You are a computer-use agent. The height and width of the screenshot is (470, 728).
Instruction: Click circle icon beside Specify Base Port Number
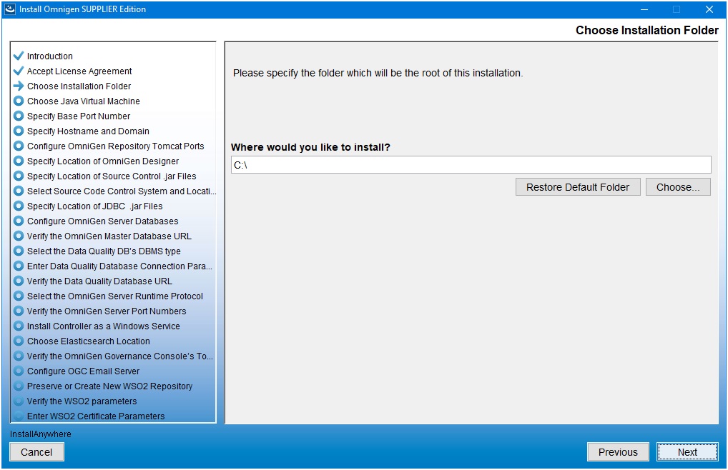[19, 116]
